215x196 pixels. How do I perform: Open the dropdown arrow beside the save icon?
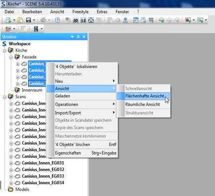34,20
